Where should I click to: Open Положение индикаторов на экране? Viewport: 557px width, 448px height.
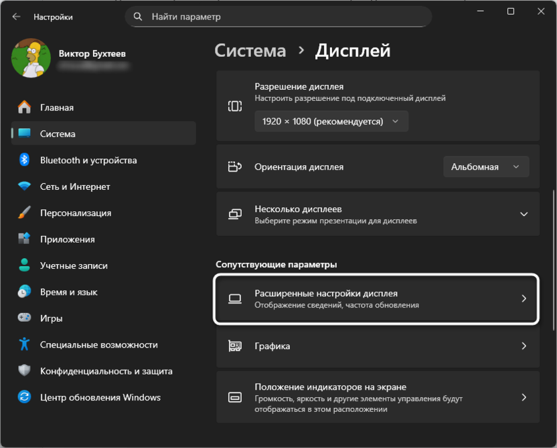coord(378,397)
